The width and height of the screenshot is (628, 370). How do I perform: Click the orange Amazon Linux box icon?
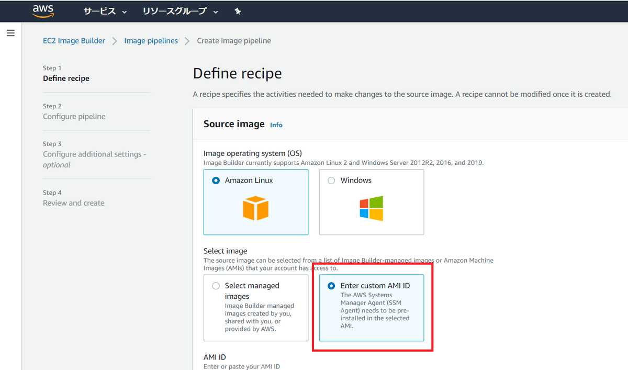click(255, 208)
